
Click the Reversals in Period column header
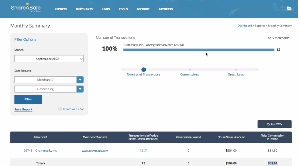click(188, 137)
